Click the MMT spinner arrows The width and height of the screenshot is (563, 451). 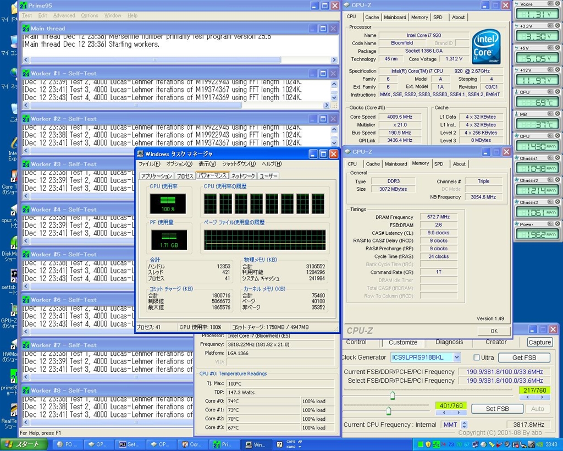pos(465,425)
